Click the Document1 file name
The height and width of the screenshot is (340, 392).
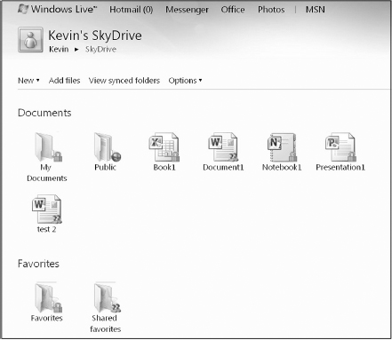pyautogui.click(x=223, y=168)
